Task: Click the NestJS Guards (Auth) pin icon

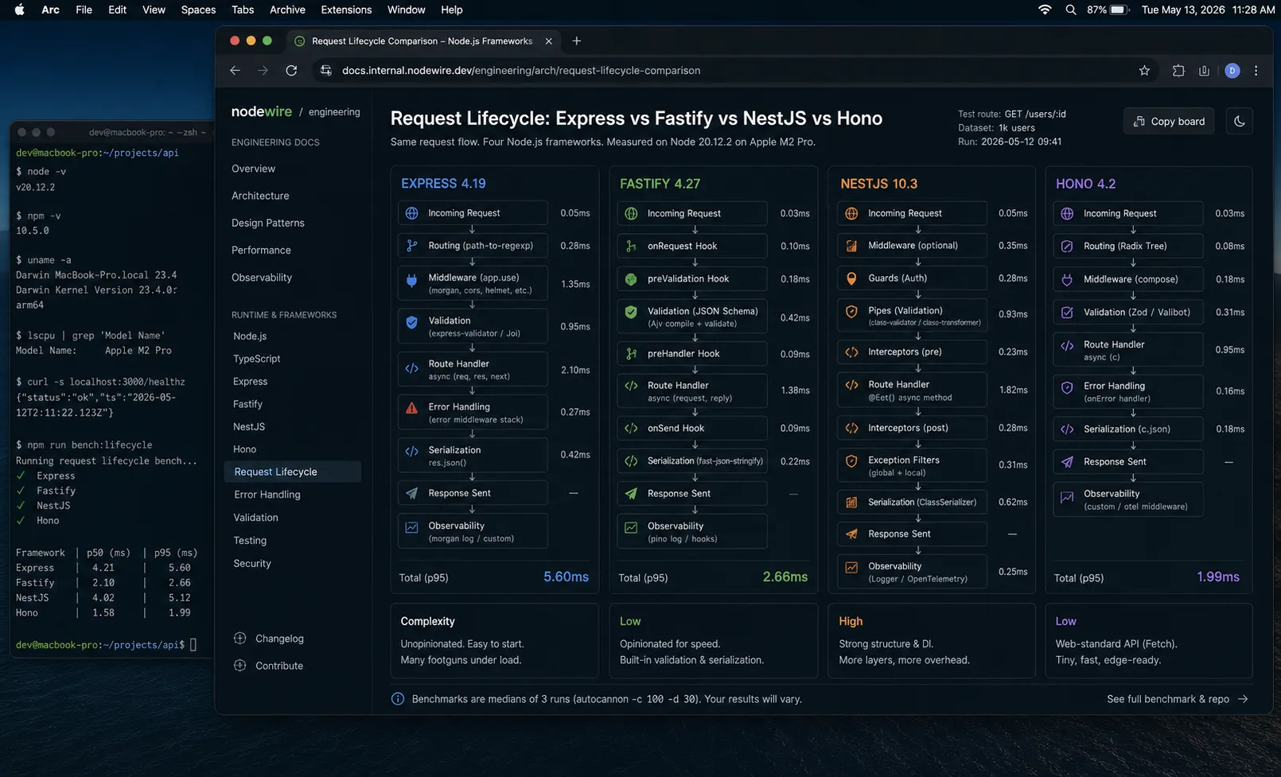Action: pyautogui.click(x=851, y=278)
